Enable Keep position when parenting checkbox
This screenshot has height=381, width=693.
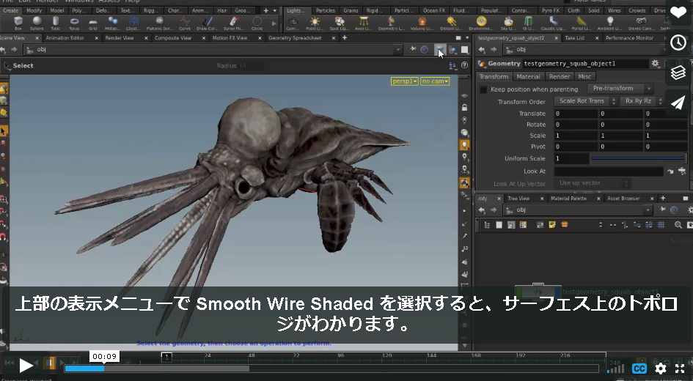(483, 89)
